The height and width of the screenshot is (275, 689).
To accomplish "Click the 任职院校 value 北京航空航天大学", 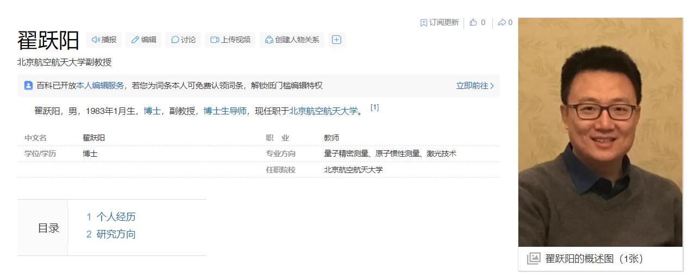I will (353, 169).
